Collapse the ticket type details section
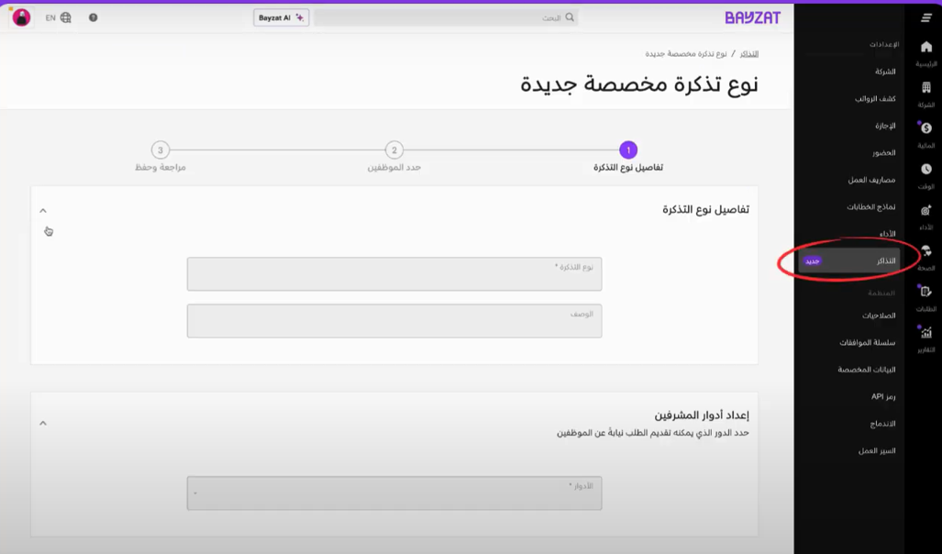Image resolution: width=942 pixels, height=554 pixels. tap(43, 211)
